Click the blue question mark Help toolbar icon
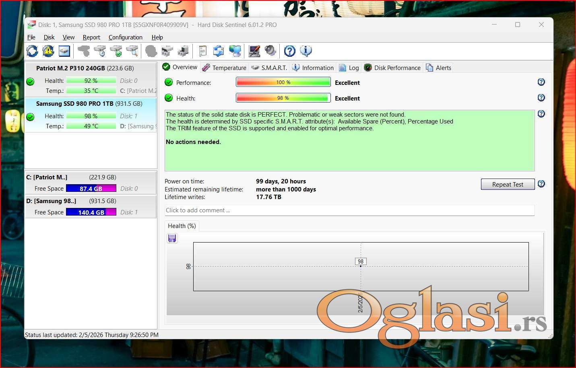576x368 pixels. click(x=289, y=51)
